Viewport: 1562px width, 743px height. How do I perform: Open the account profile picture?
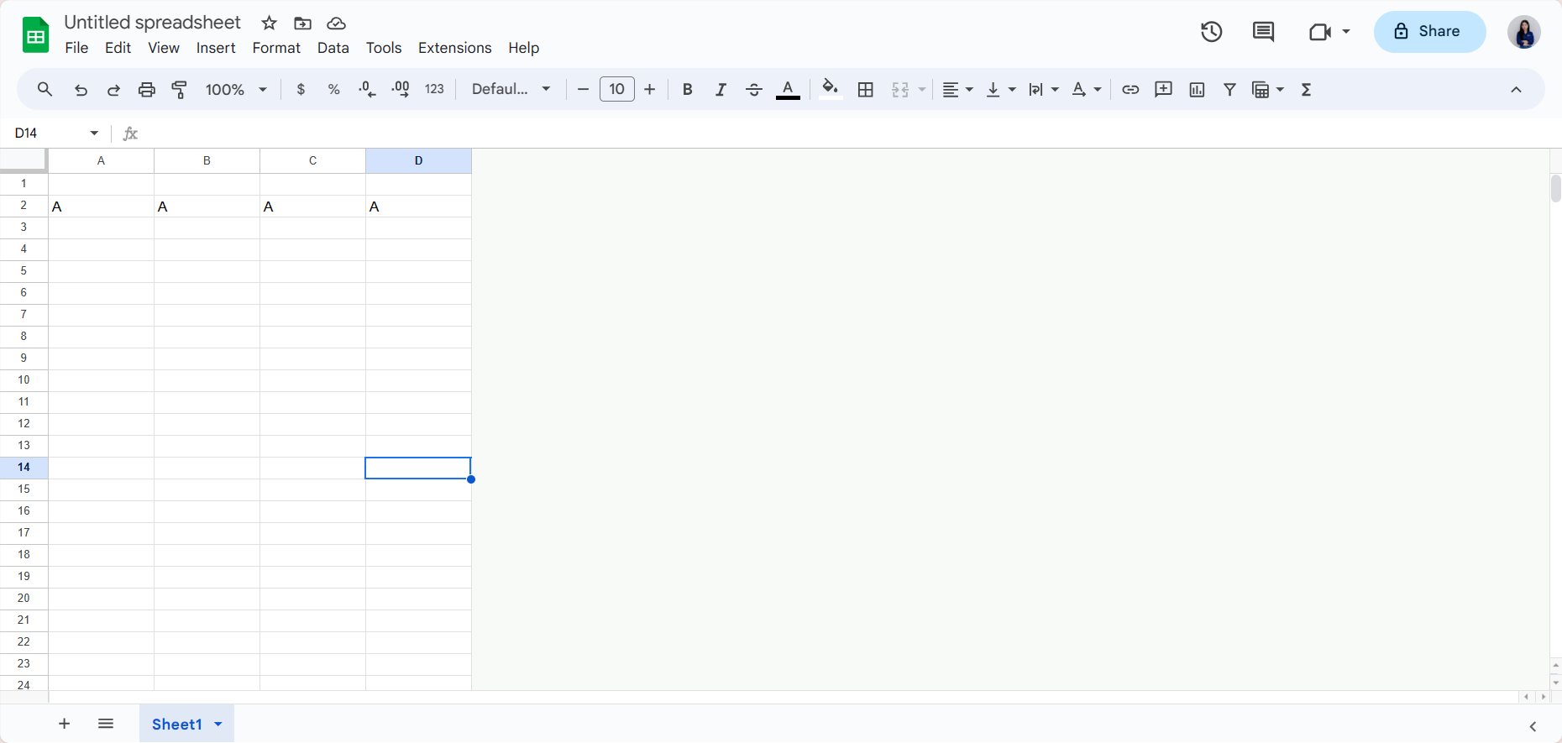(1523, 32)
